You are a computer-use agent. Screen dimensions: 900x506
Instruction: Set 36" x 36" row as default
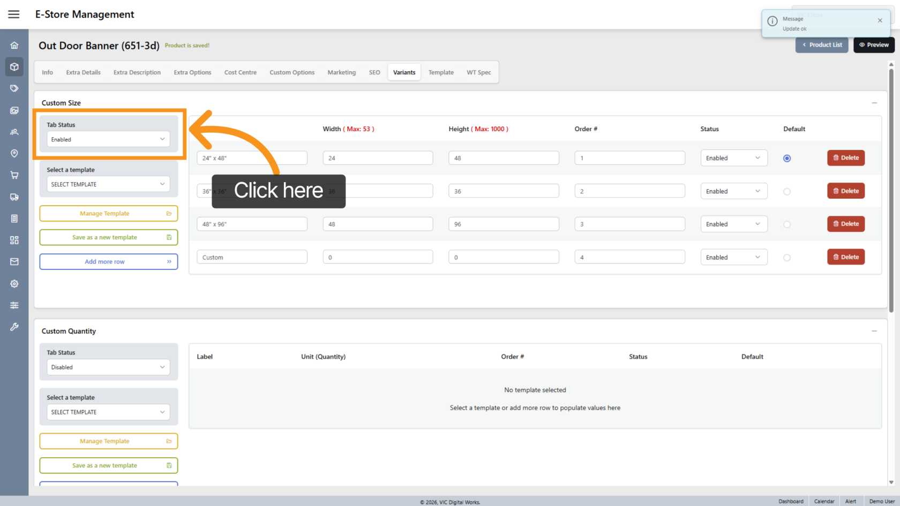(787, 192)
